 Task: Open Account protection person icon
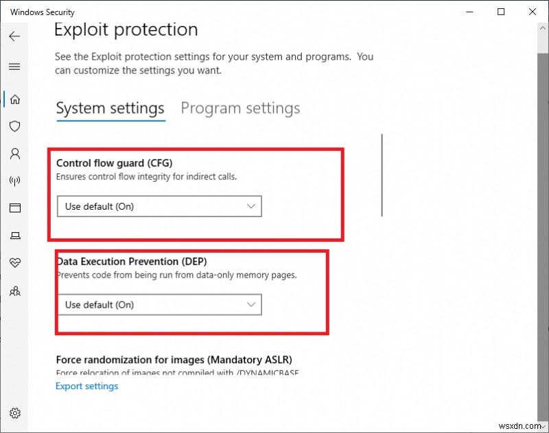click(14, 154)
